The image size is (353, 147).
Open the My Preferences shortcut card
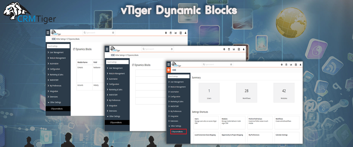[260, 138]
